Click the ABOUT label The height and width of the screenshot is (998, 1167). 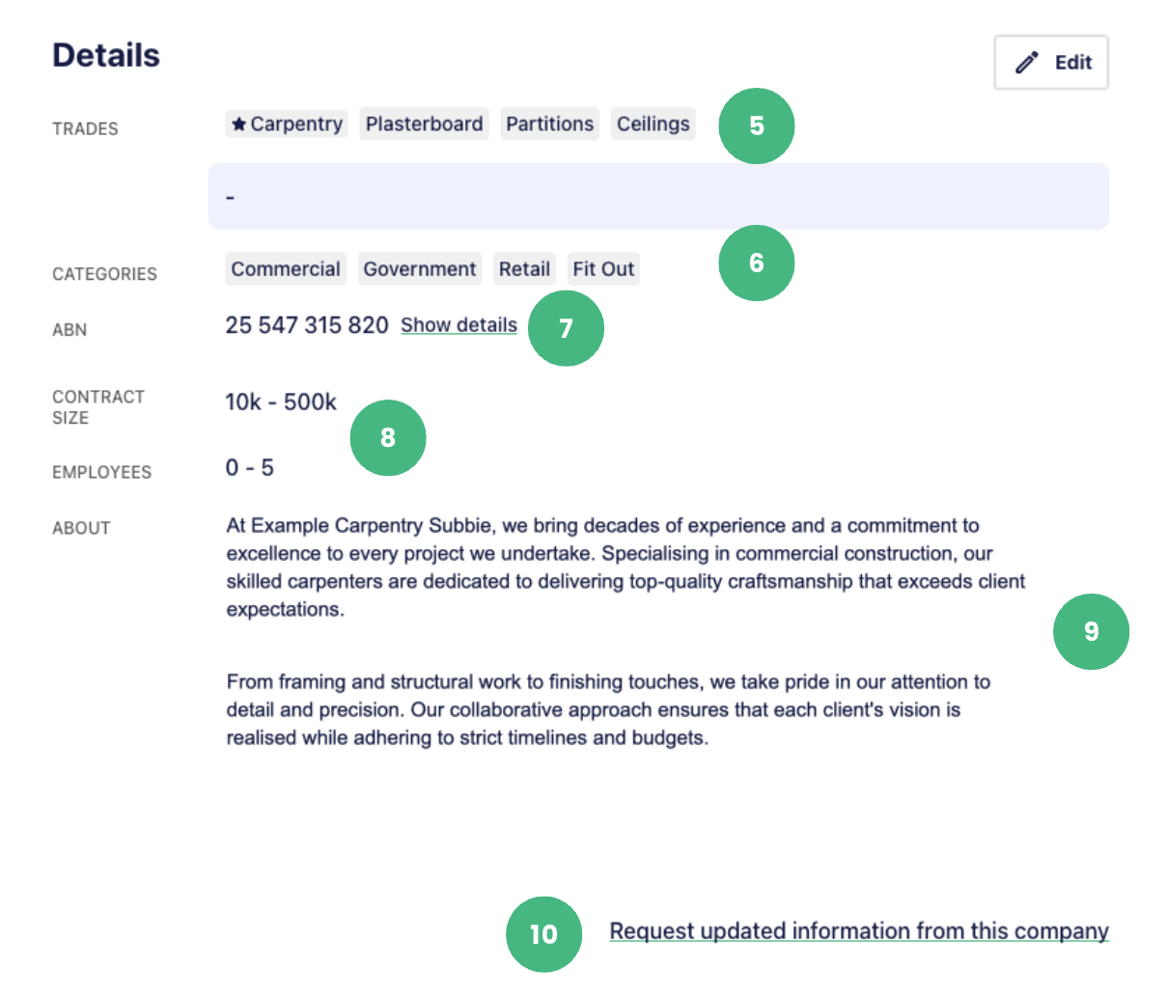click(81, 528)
